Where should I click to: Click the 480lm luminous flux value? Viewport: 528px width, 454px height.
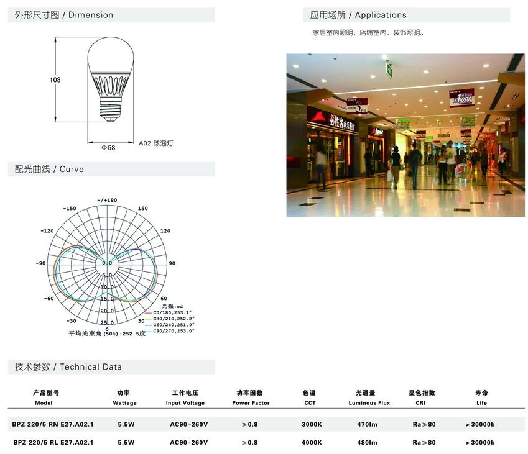(367, 443)
